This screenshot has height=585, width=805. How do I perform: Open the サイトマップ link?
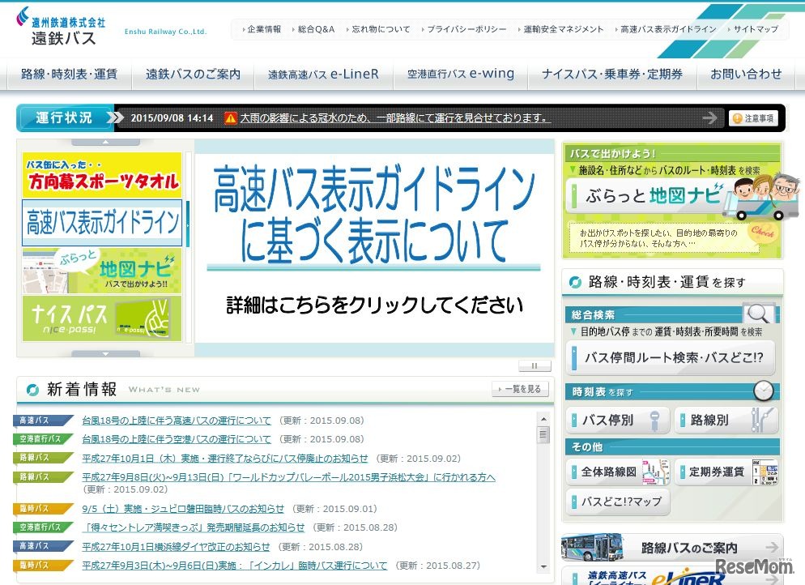(x=756, y=29)
